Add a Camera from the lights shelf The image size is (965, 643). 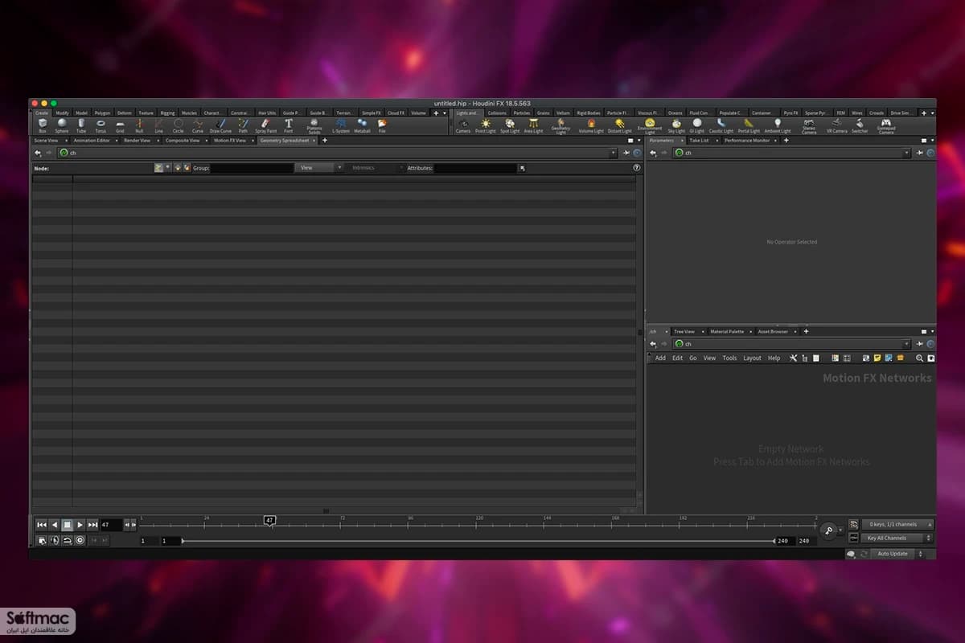(x=463, y=125)
